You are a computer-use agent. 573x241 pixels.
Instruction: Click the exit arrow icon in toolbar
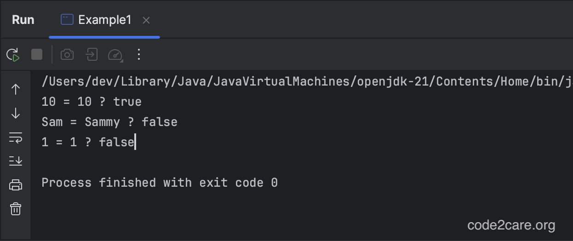92,55
